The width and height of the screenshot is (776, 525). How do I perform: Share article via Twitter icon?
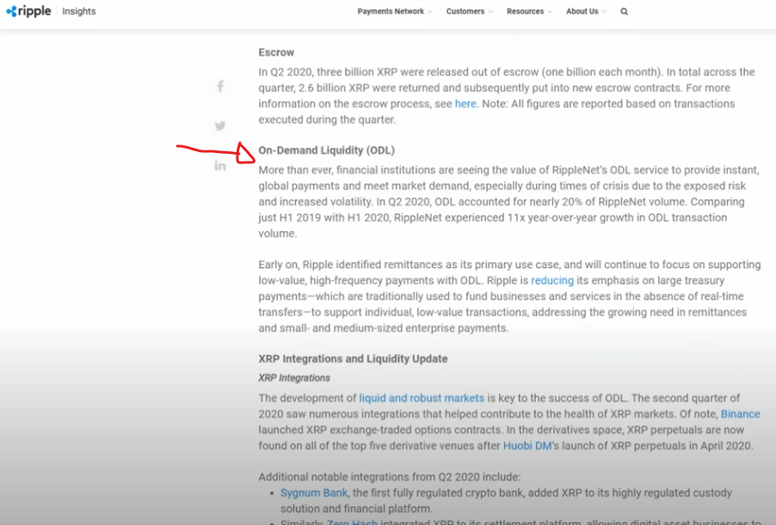[x=220, y=125]
